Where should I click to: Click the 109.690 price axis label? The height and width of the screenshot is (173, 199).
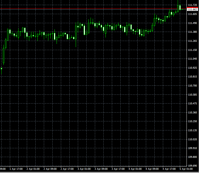pos(192,166)
